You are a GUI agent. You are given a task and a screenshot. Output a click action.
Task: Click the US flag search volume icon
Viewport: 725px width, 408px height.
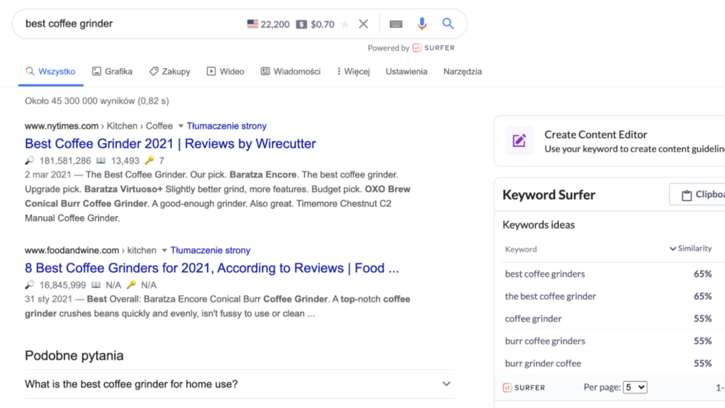coord(252,24)
